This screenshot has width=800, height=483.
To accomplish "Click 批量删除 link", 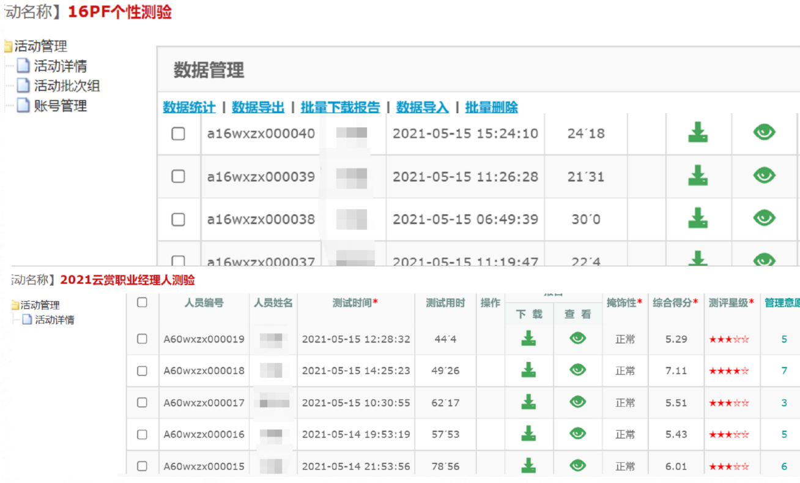I will click(x=491, y=107).
